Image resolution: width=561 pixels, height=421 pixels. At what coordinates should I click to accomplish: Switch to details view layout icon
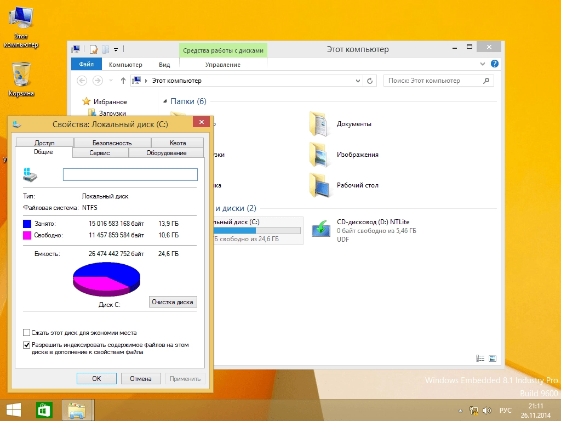[480, 359]
